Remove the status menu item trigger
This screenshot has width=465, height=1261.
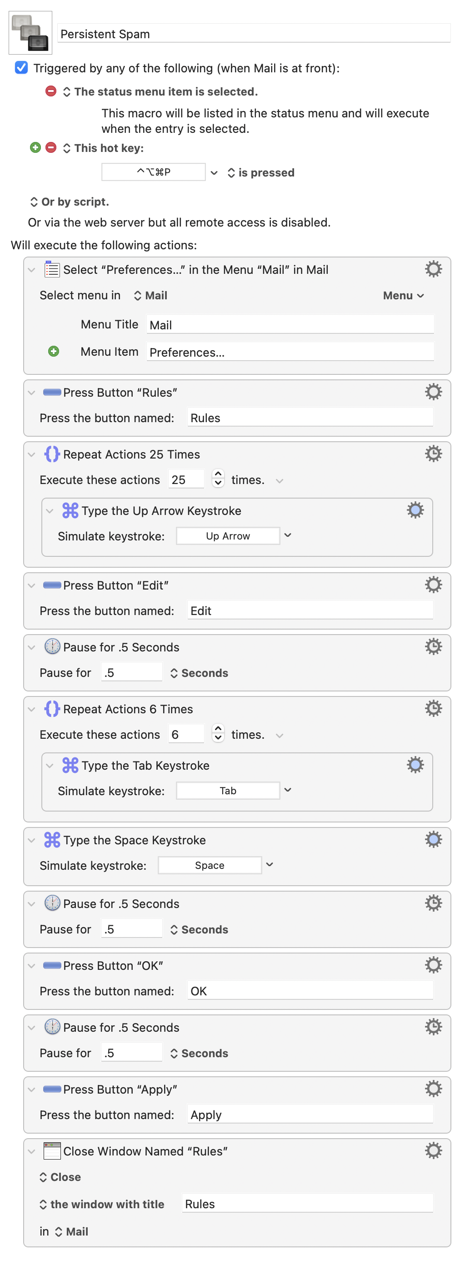51,91
